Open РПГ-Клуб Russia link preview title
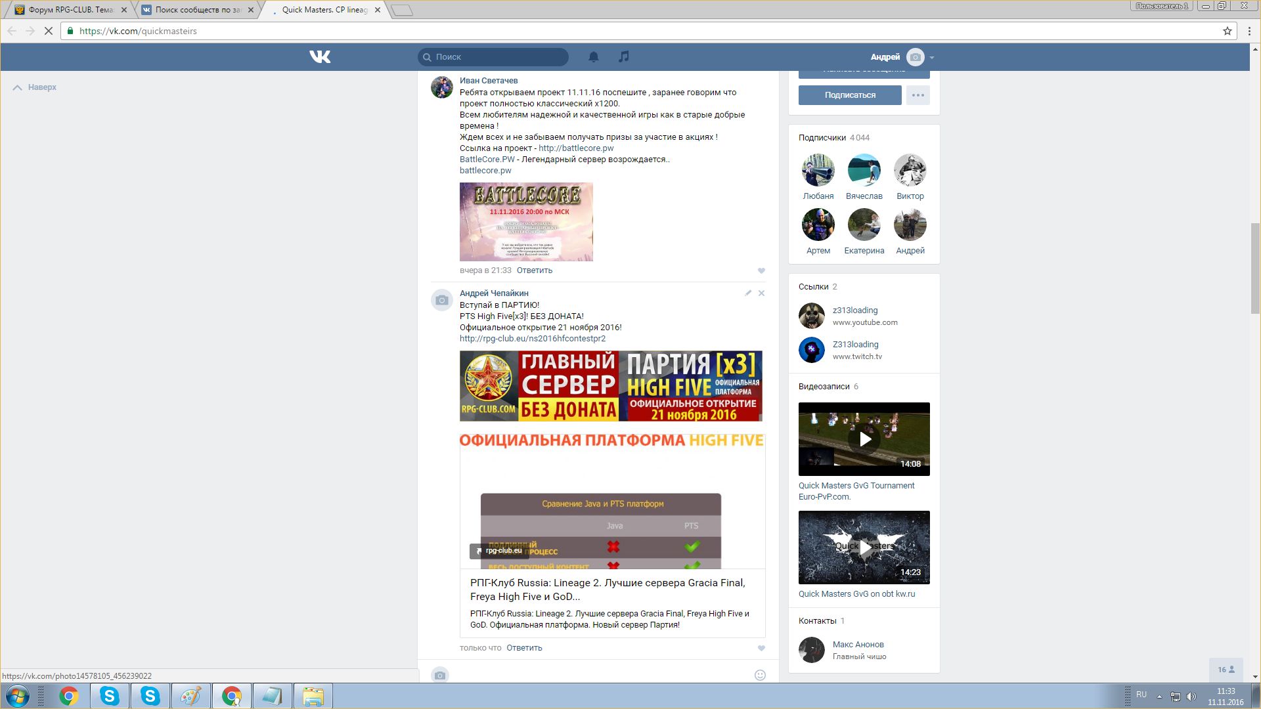Viewport: 1261px width, 709px height. 608,590
